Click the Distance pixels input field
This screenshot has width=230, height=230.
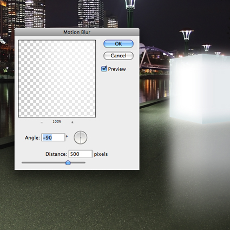click(x=81, y=154)
